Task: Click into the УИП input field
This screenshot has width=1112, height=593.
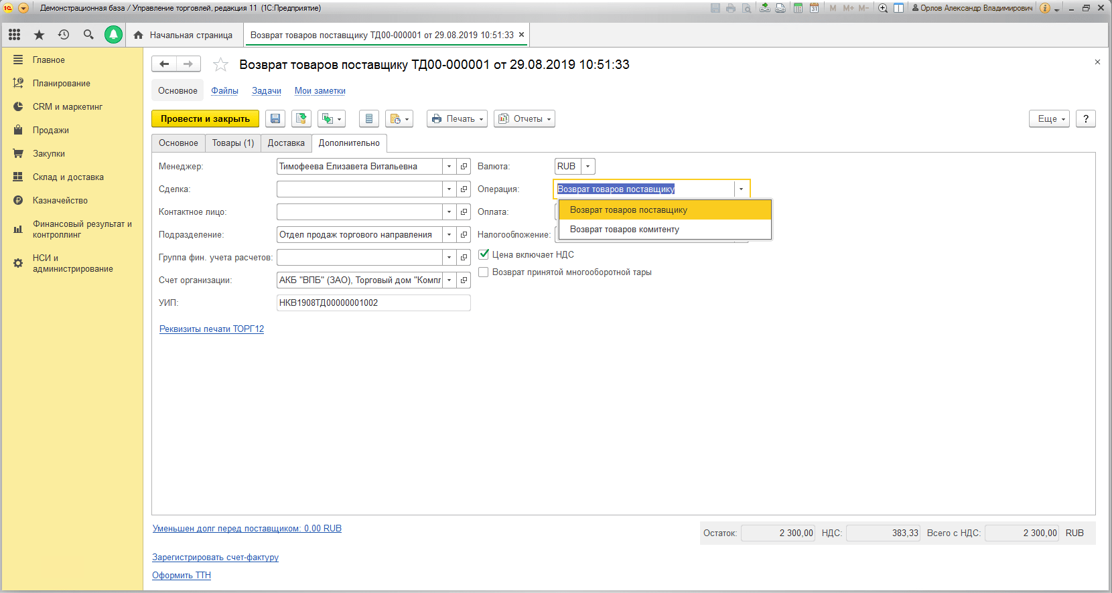Action: click(373, 303)
